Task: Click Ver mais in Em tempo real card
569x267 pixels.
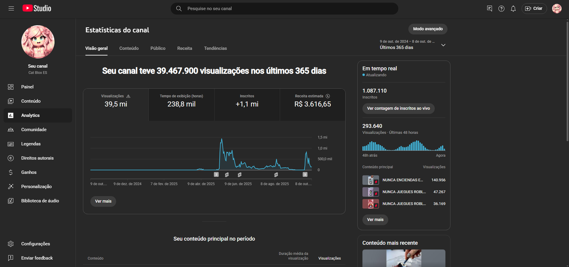Action: click(375, 220)
